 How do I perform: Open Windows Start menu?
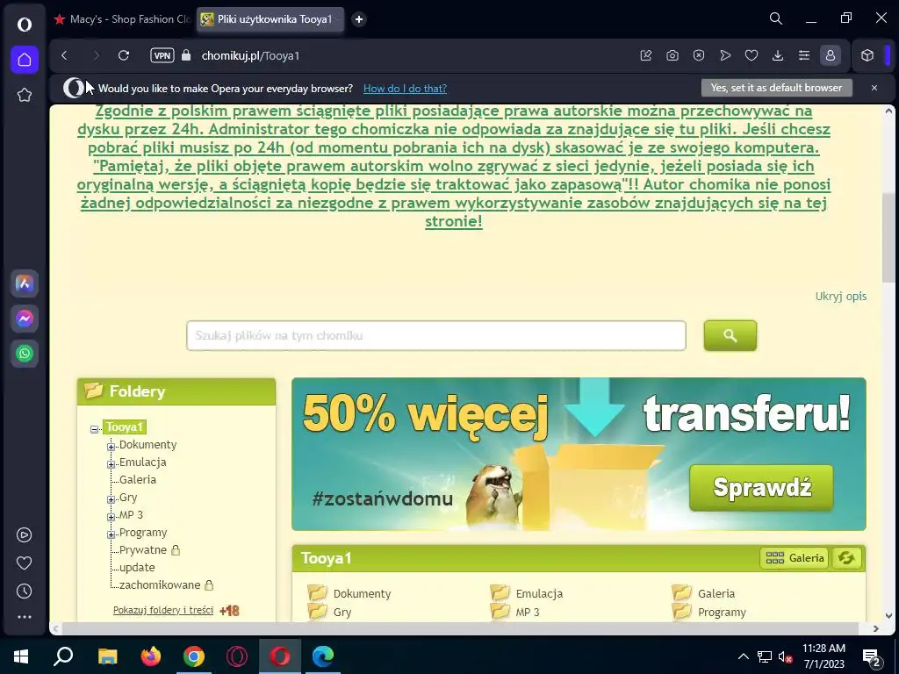point(21,656)
